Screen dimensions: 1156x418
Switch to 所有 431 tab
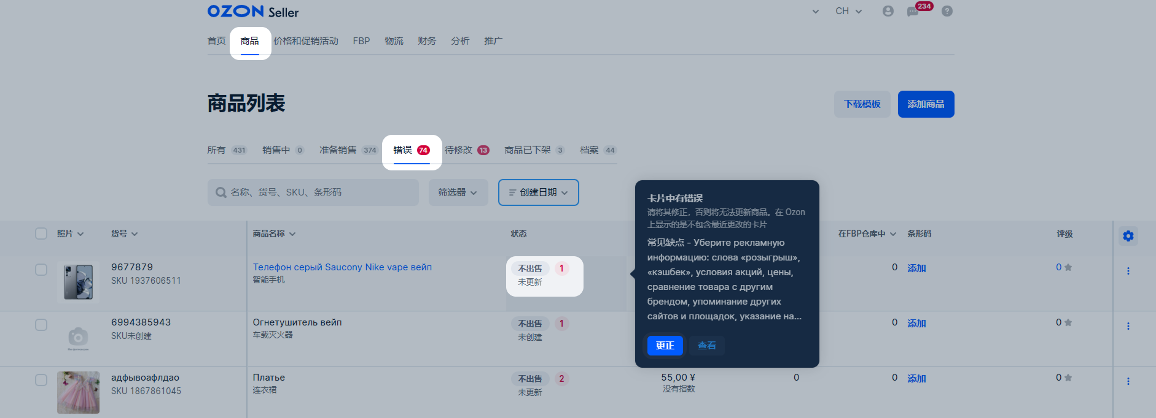point(227,150)
